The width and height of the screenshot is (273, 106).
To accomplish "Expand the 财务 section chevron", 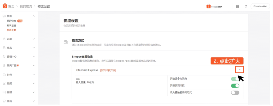I will [34, 75].
